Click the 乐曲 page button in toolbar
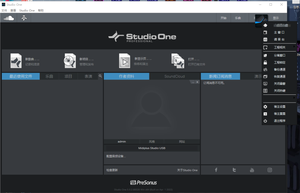The height and width of the screenshot is (193, 300). [238, 18]
